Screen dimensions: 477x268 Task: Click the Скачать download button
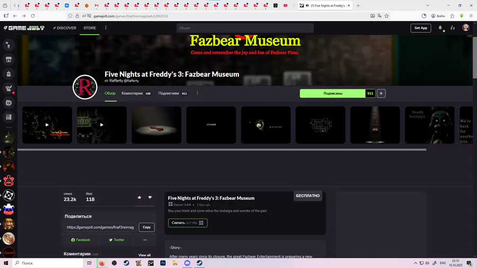coord(188,223)
